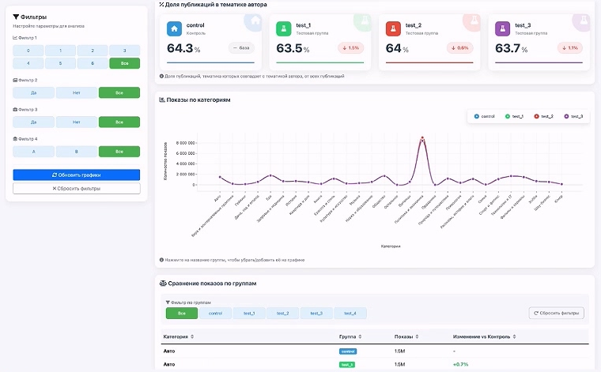Click Сбросить фильтры button in sidebar
This screenshot has height=372, width=601.
[x=77, y=188]
